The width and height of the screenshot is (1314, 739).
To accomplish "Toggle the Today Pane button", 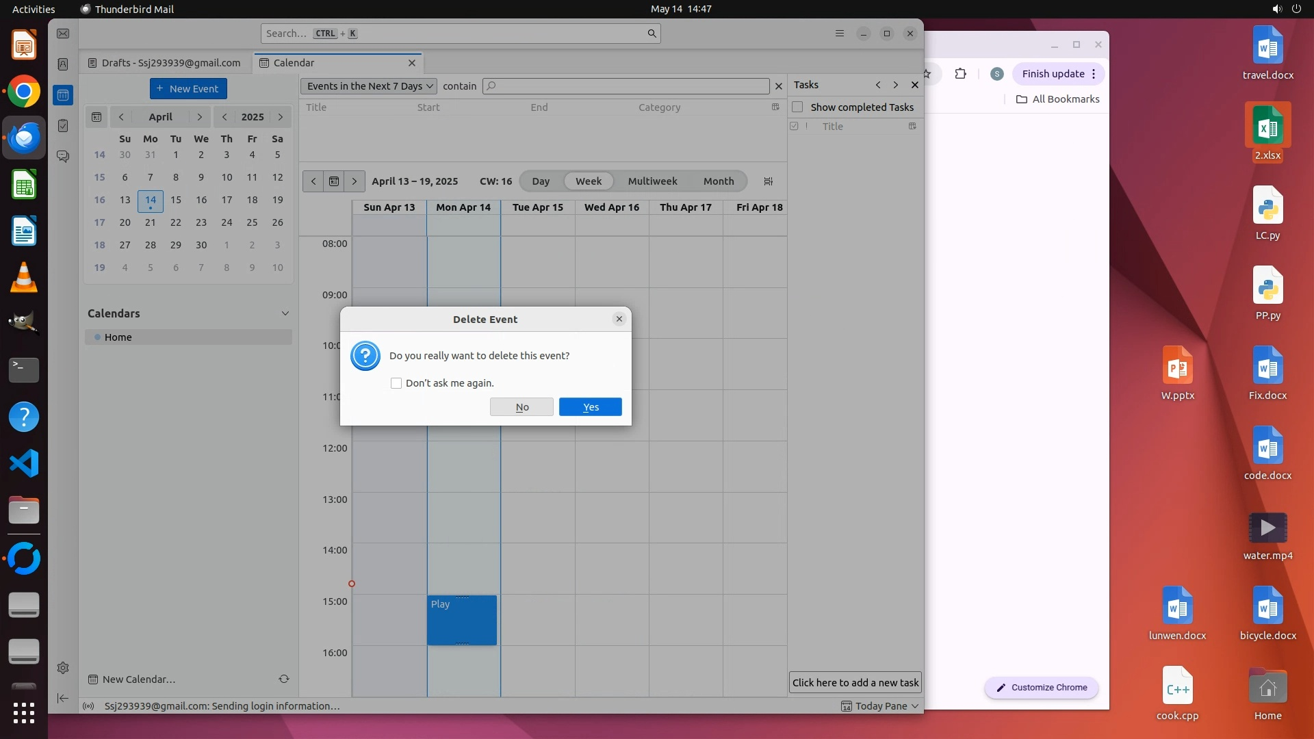I will (880, 706).
